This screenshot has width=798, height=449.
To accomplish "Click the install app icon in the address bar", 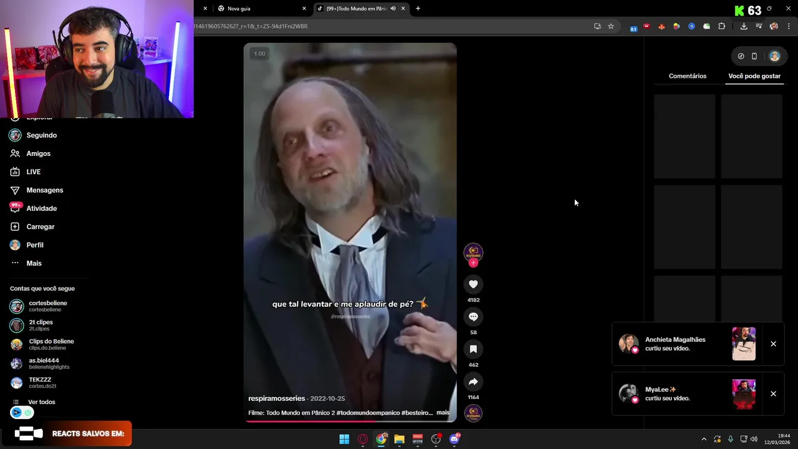I will (x=597, y=26).
